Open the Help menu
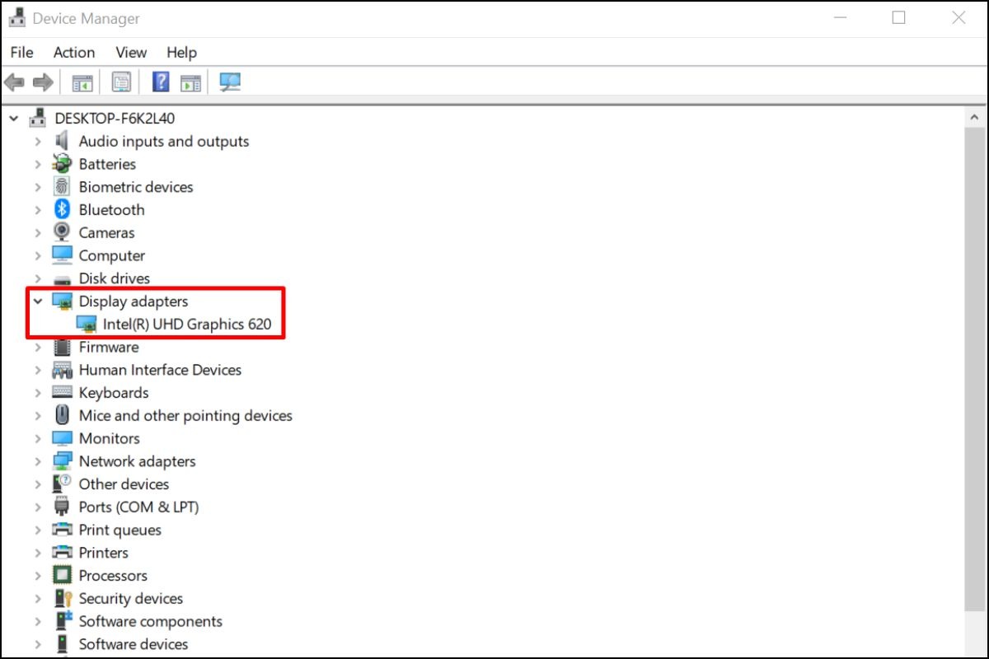The width and height of the screenshot is (989, 659). pos(181,52)
